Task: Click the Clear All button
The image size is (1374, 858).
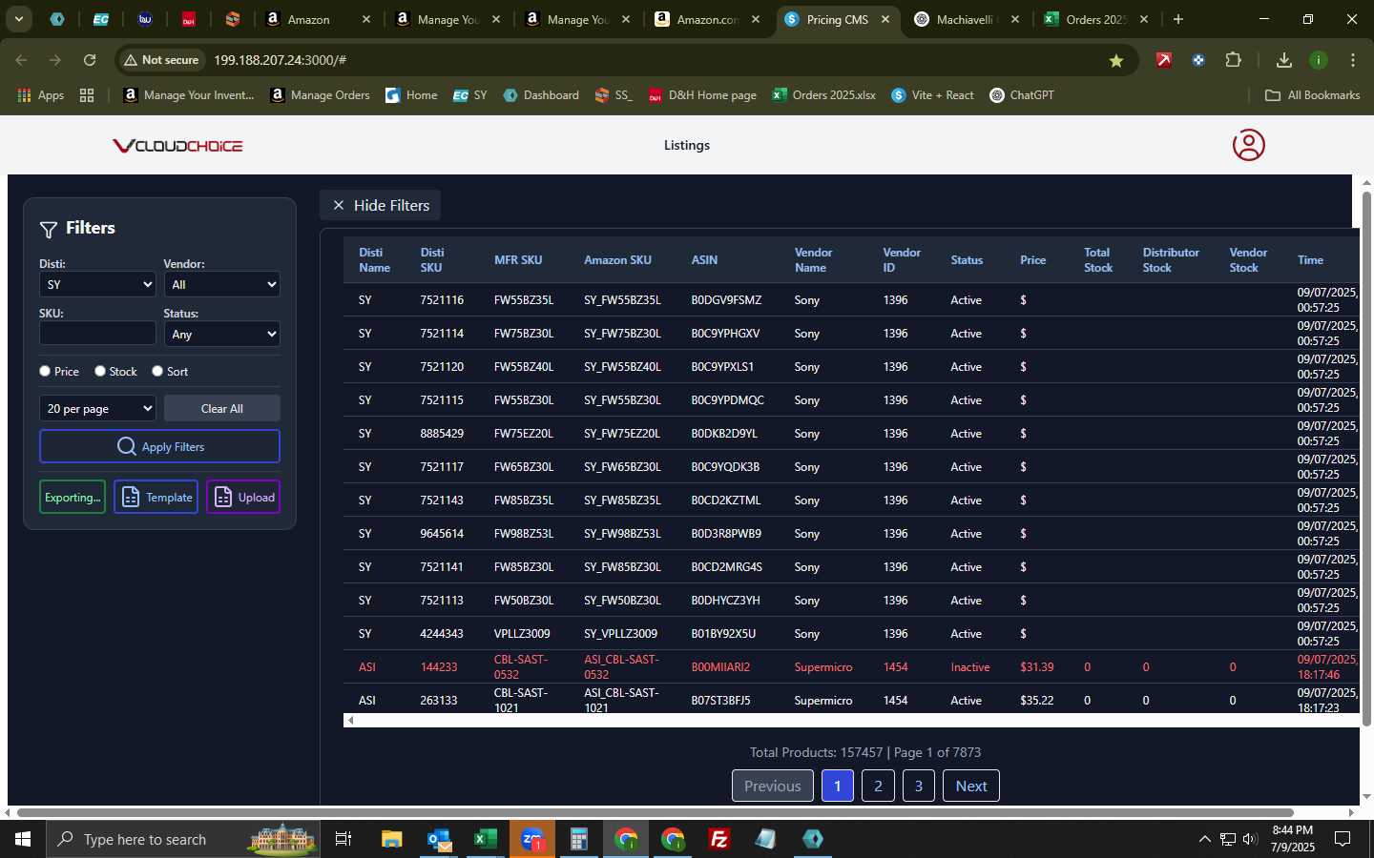Action: coord(222,408)
